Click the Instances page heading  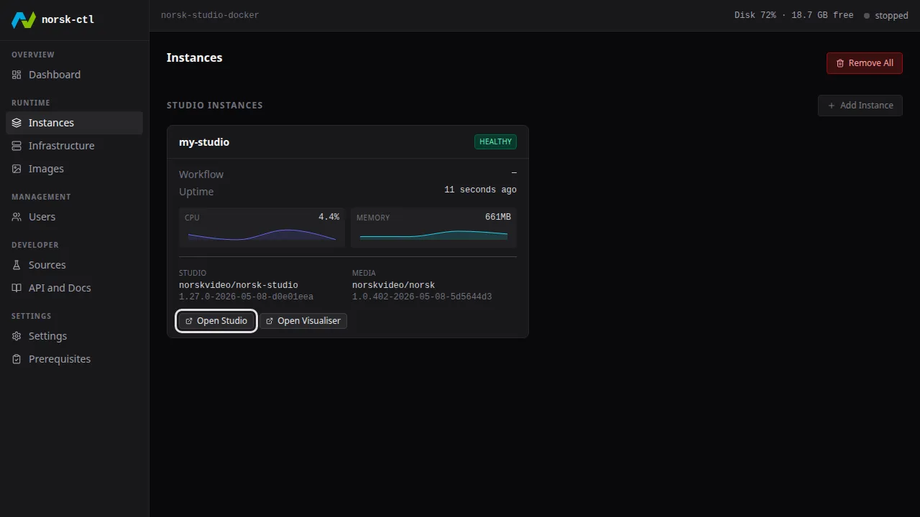coord(195,57)
